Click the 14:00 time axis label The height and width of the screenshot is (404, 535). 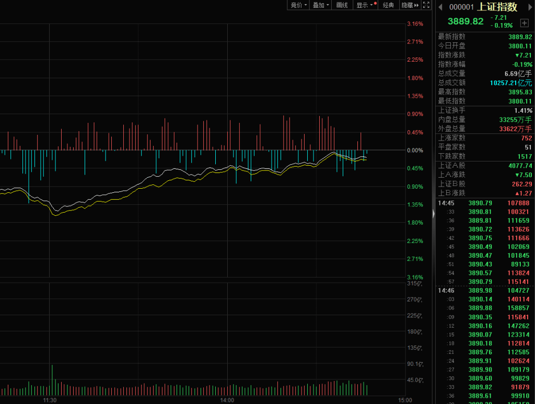(227, 400)
